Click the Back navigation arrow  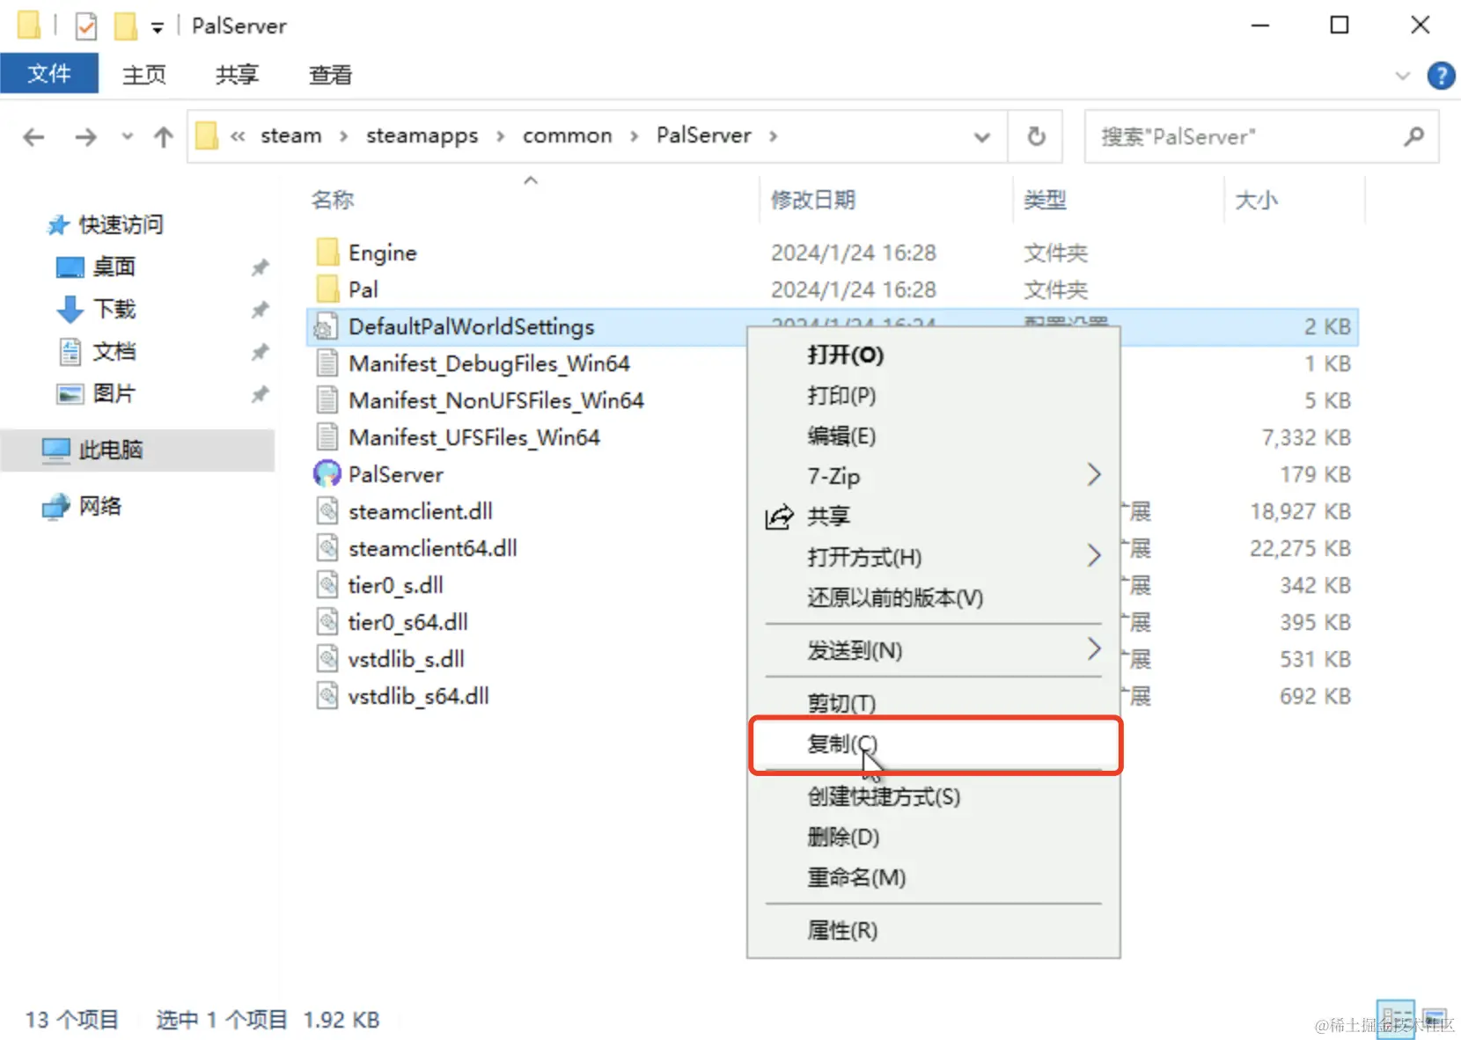[34, 136]
